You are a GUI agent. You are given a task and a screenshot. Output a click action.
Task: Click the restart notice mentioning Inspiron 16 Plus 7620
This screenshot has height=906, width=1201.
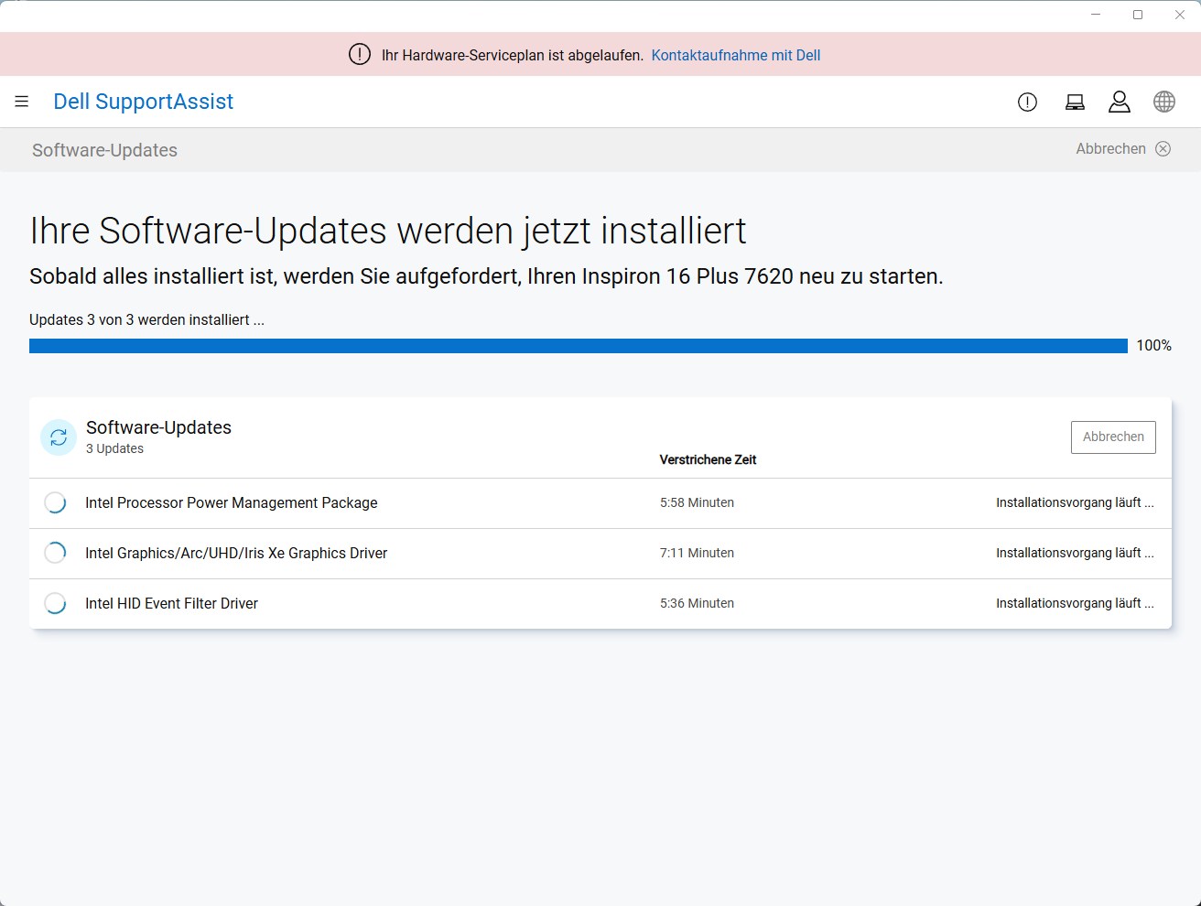pyautogui.click(x=486, y=276)
